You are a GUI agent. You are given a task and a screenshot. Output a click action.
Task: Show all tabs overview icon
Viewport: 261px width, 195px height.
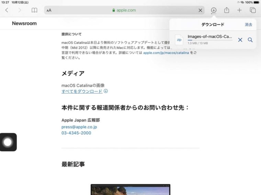(253, 10)
